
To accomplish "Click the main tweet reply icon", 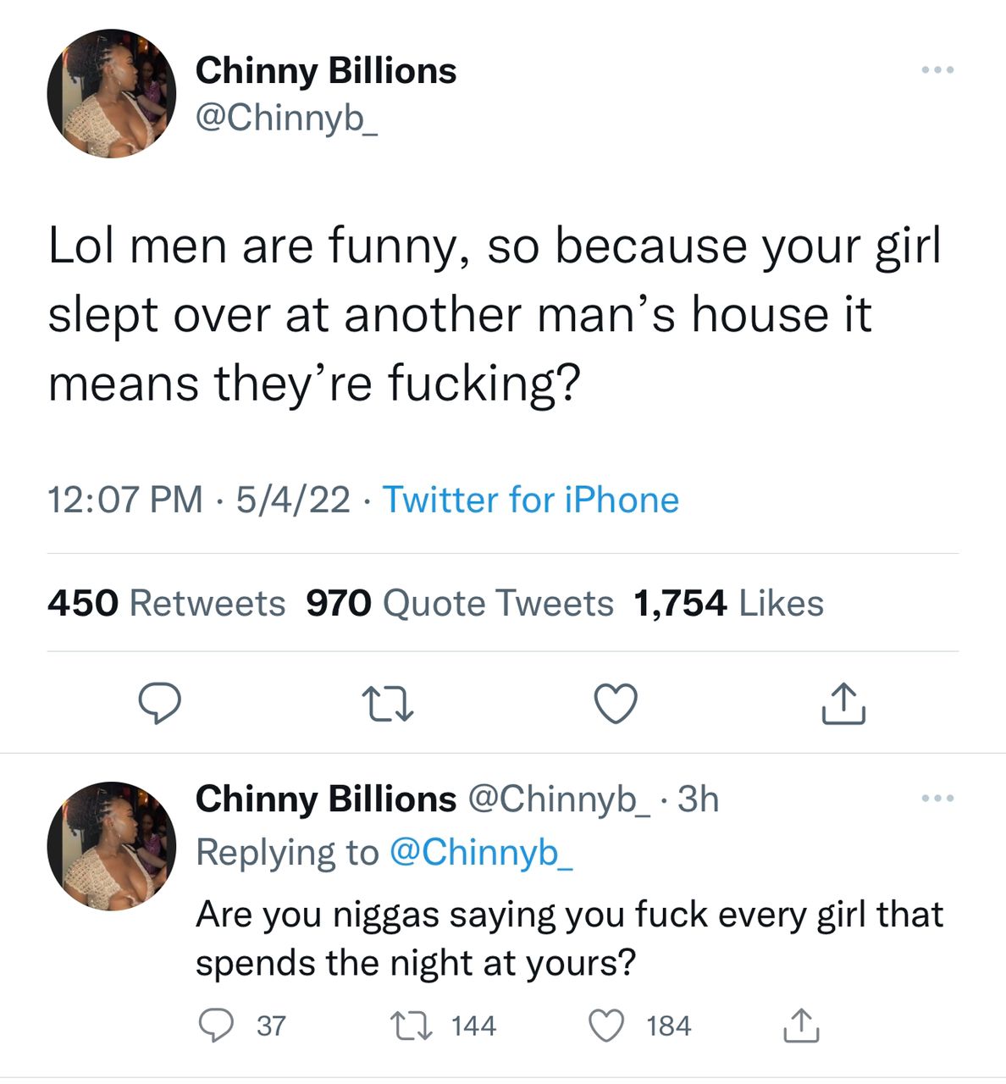I will point(159,704).
